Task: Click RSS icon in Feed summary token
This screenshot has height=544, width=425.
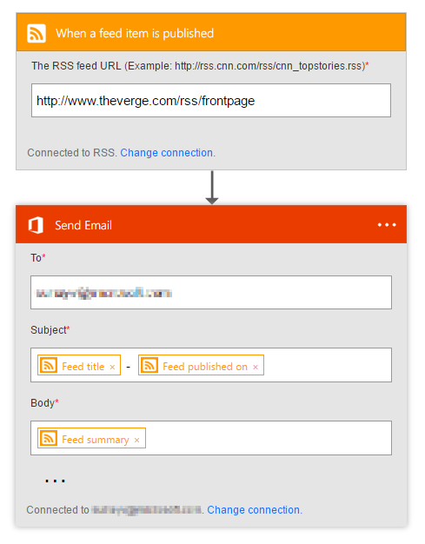Action: (49, 438)
